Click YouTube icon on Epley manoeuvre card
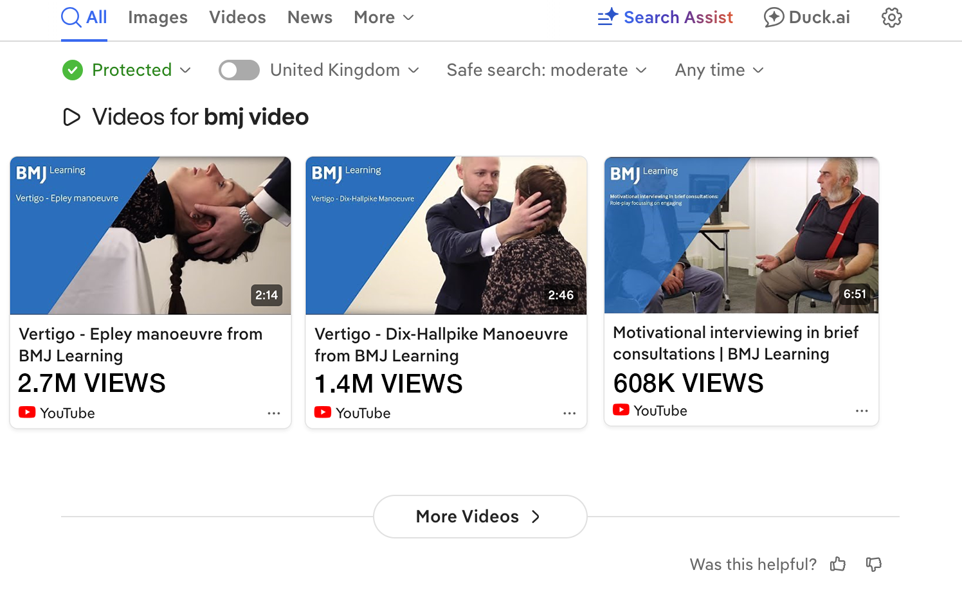 27,413
